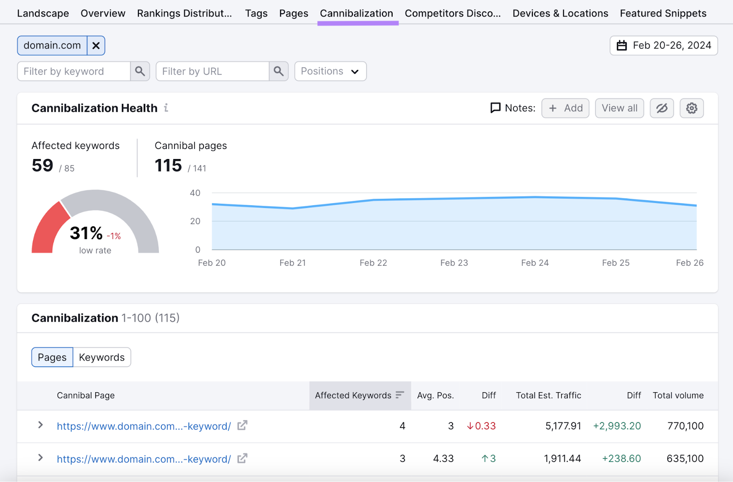733x482 pixels.
Task: Switch to the Devices & Locations tab
Action: pyautogui.click(x=560, y=13)
